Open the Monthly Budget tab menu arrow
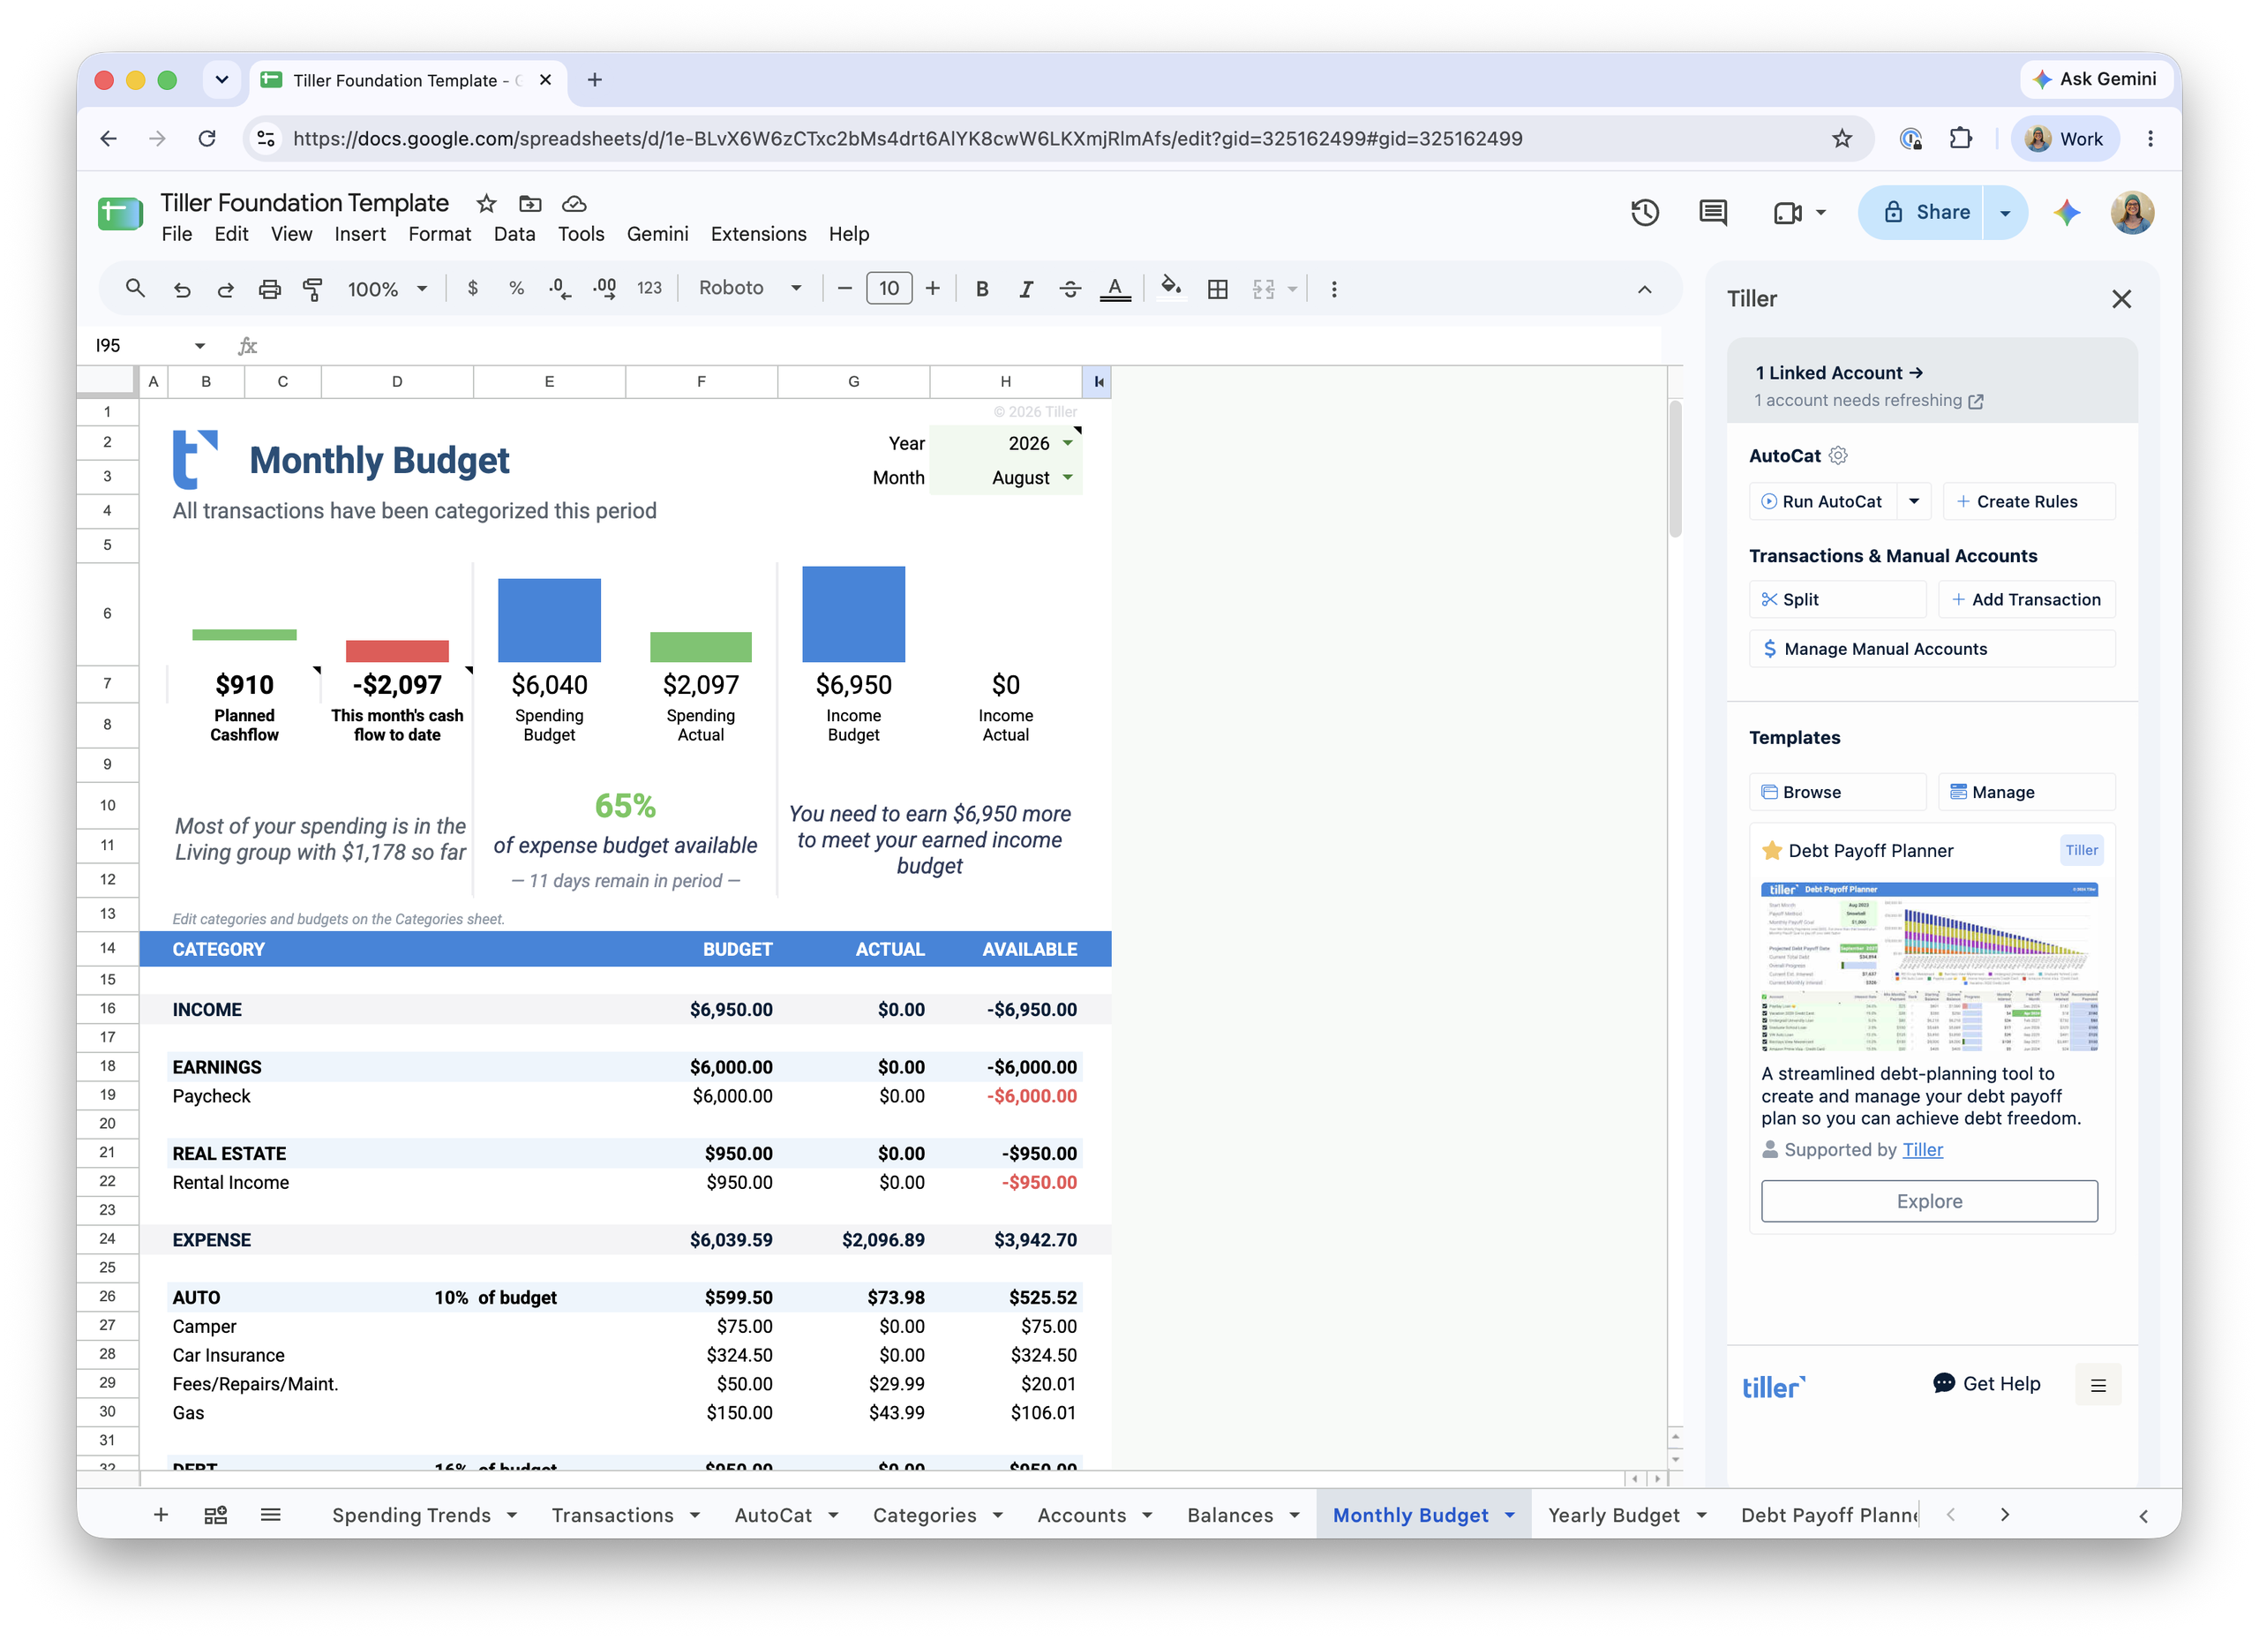 click(1510, 1515)
